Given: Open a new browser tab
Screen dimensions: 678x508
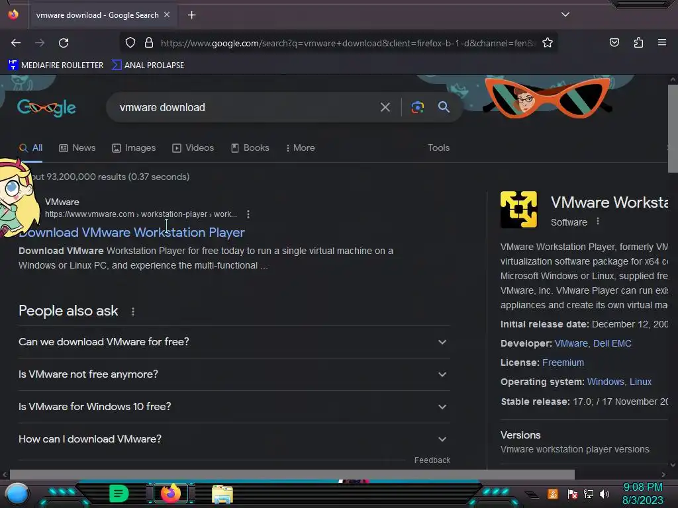Looking at the screenshot, I should pos(191,15).
